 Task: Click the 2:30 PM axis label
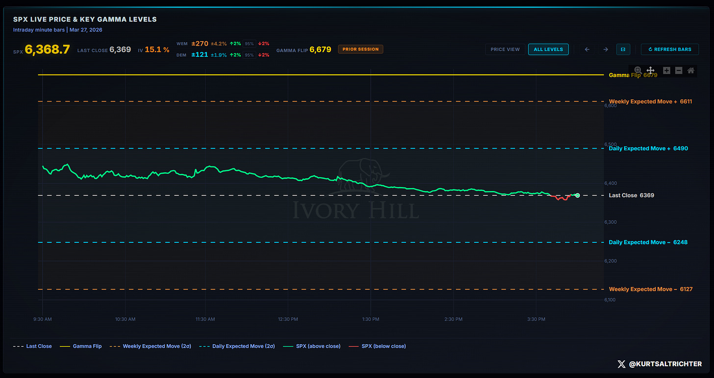point(453,319)
